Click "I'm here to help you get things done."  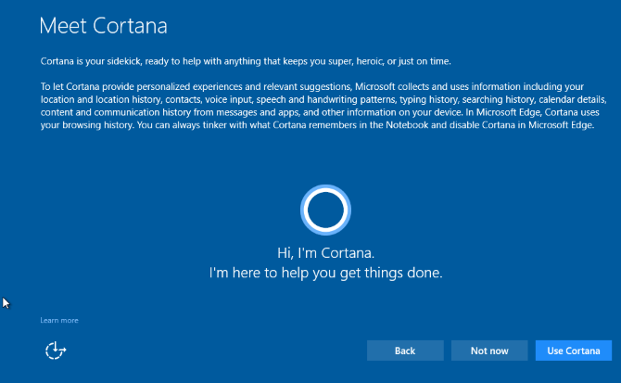tap(325, 273)
